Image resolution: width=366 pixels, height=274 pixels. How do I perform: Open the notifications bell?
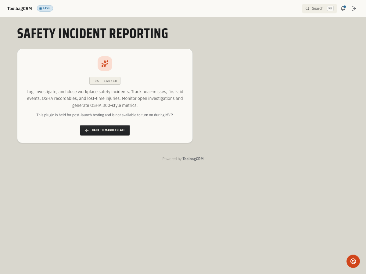point(343,9)
